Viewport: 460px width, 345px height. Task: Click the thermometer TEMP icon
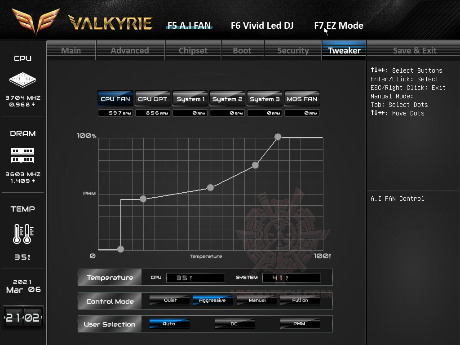(x=23, y=234)
